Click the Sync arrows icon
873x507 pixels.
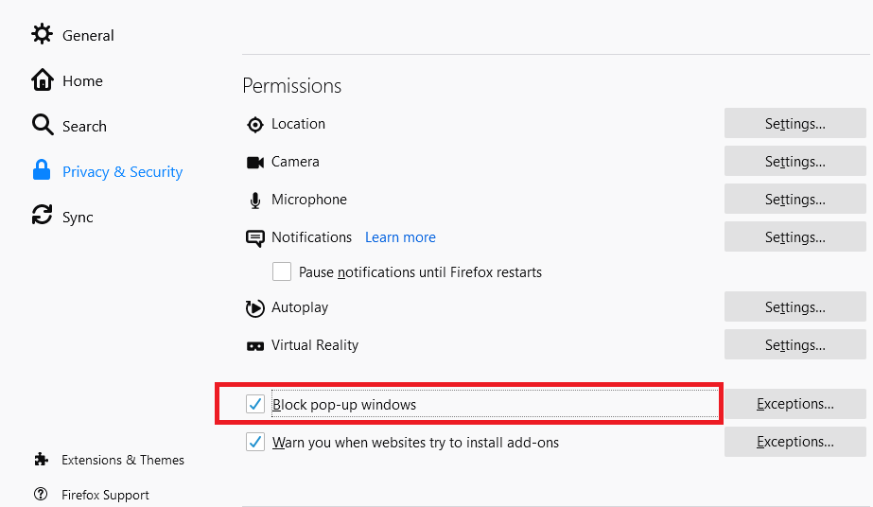(x=43, y=217)
